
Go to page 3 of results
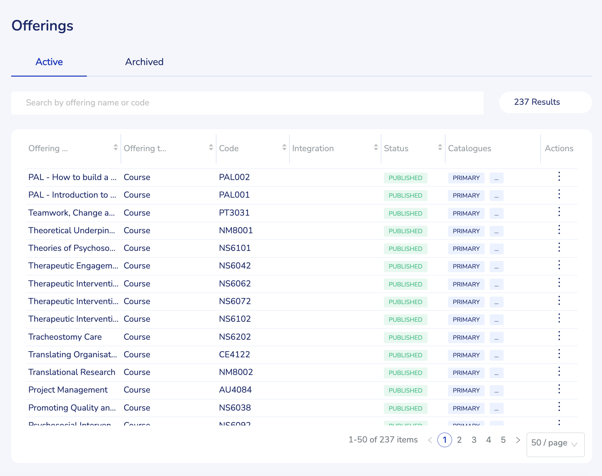(474, 440)
